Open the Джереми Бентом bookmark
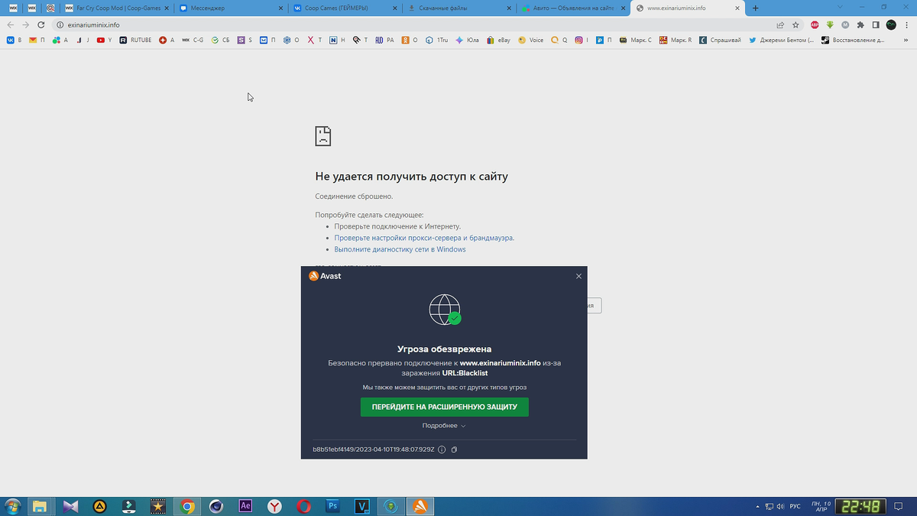Viewport: 917px width, 516px height. click(x=781, y=40)
